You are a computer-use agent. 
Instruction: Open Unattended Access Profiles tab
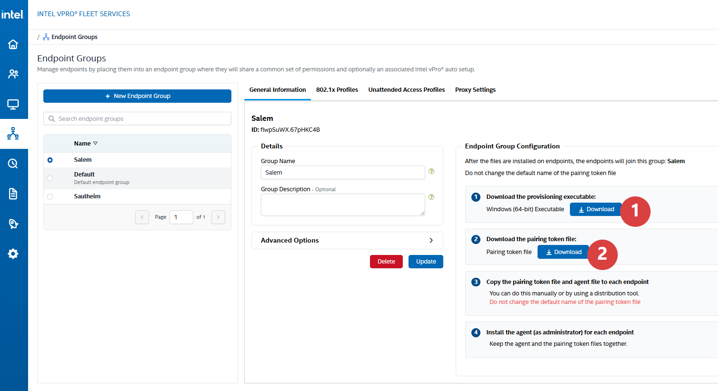click(x=407, y=89)
